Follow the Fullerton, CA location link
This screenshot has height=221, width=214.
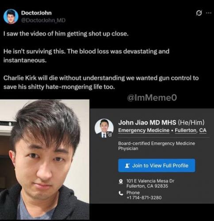(x=191, y=130)
